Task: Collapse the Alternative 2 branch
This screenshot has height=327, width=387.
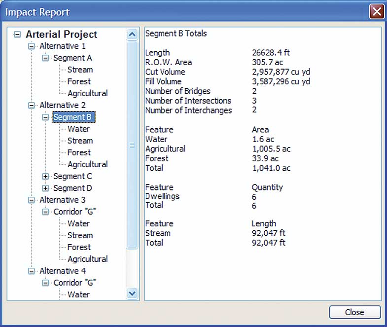Action: click(x=32, y=106)
